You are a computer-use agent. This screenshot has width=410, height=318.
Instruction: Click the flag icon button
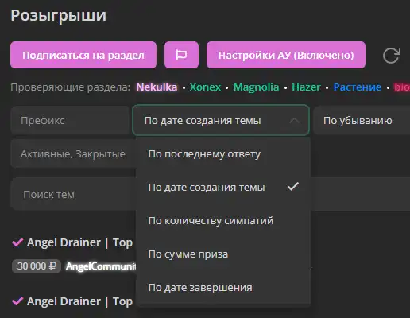(181, 55)
